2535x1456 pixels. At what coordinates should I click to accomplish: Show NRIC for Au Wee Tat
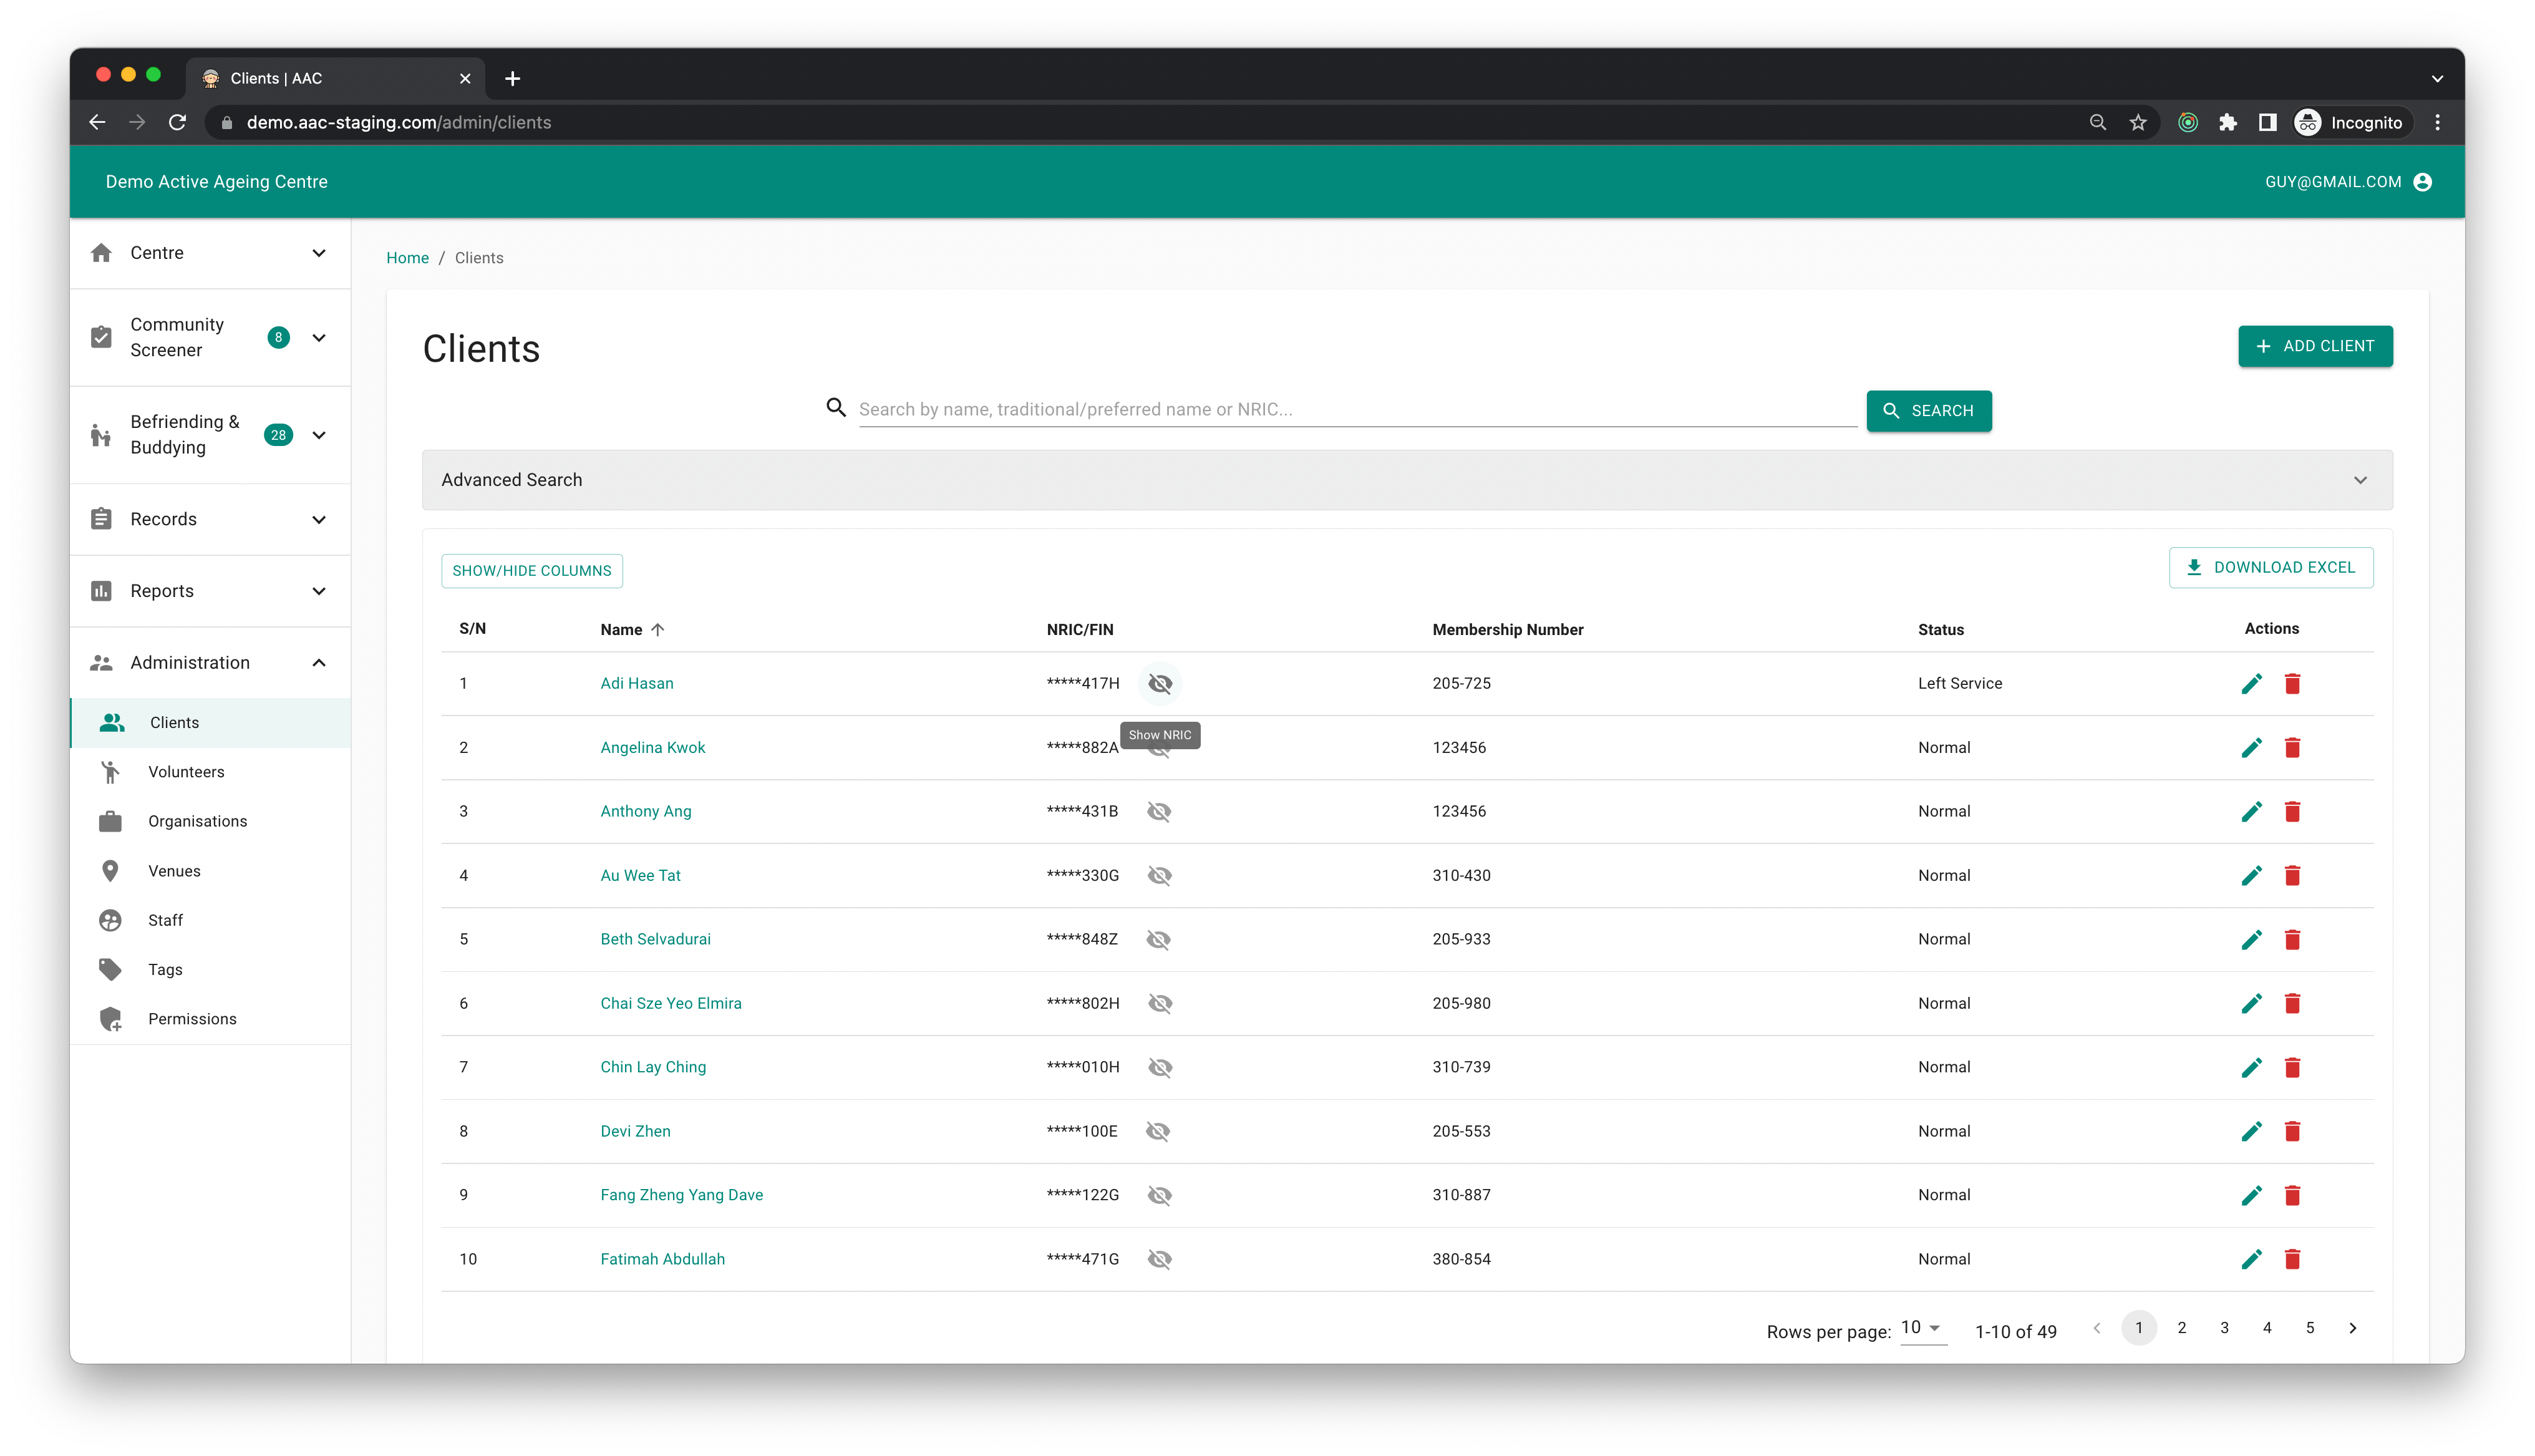pyautogui.click(x=1160, y=876)
